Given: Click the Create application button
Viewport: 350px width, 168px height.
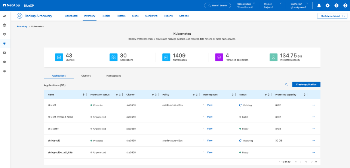Looking at the screenshot, I should pos(306,84).
